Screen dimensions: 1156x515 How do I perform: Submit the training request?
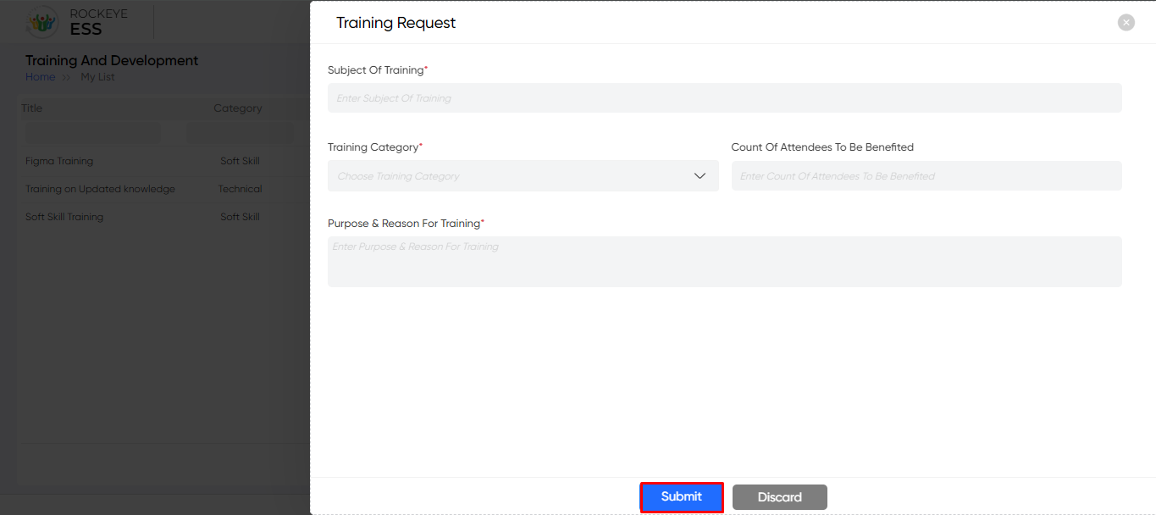pyautogui.click(x=682, y=497)
